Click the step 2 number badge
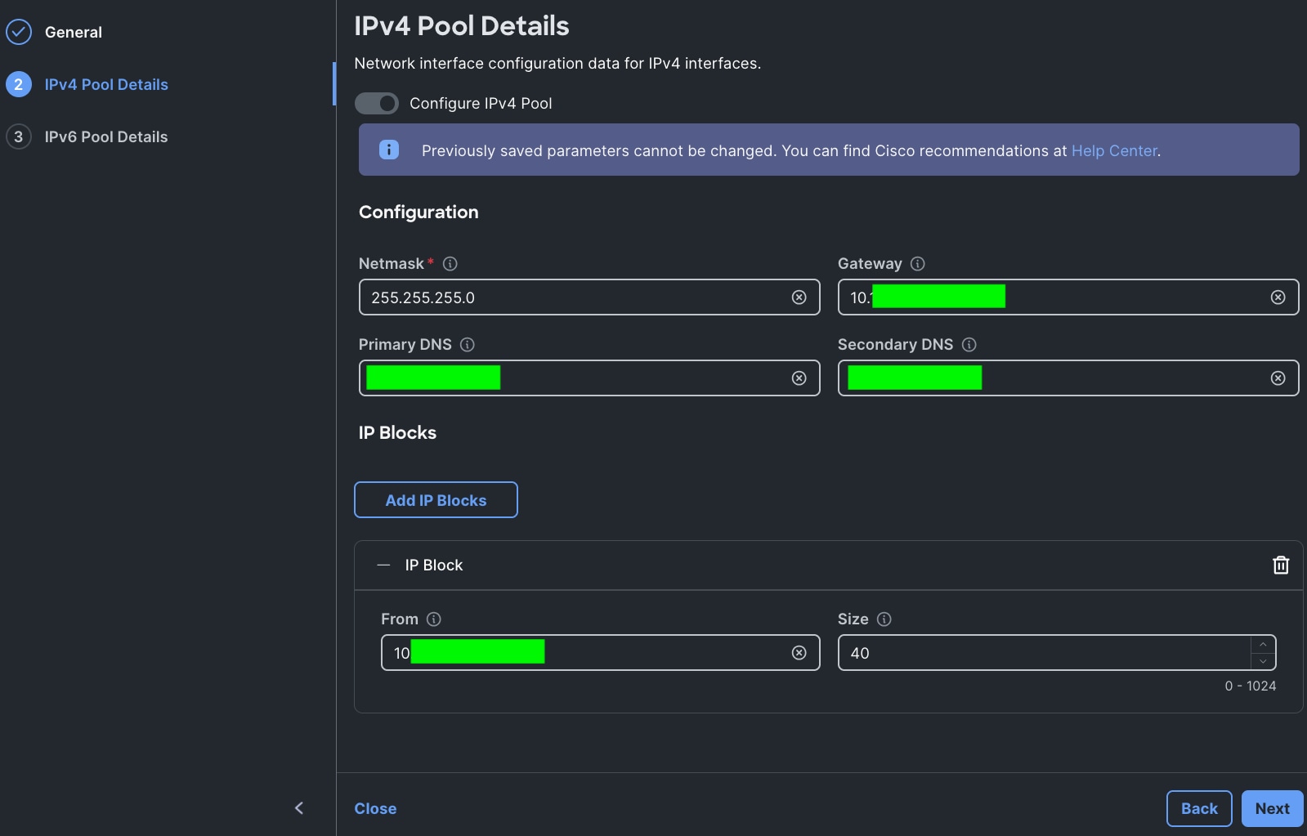Viewport: 1307px width, 836px height. pyautogui.click(x=19, y=84)
